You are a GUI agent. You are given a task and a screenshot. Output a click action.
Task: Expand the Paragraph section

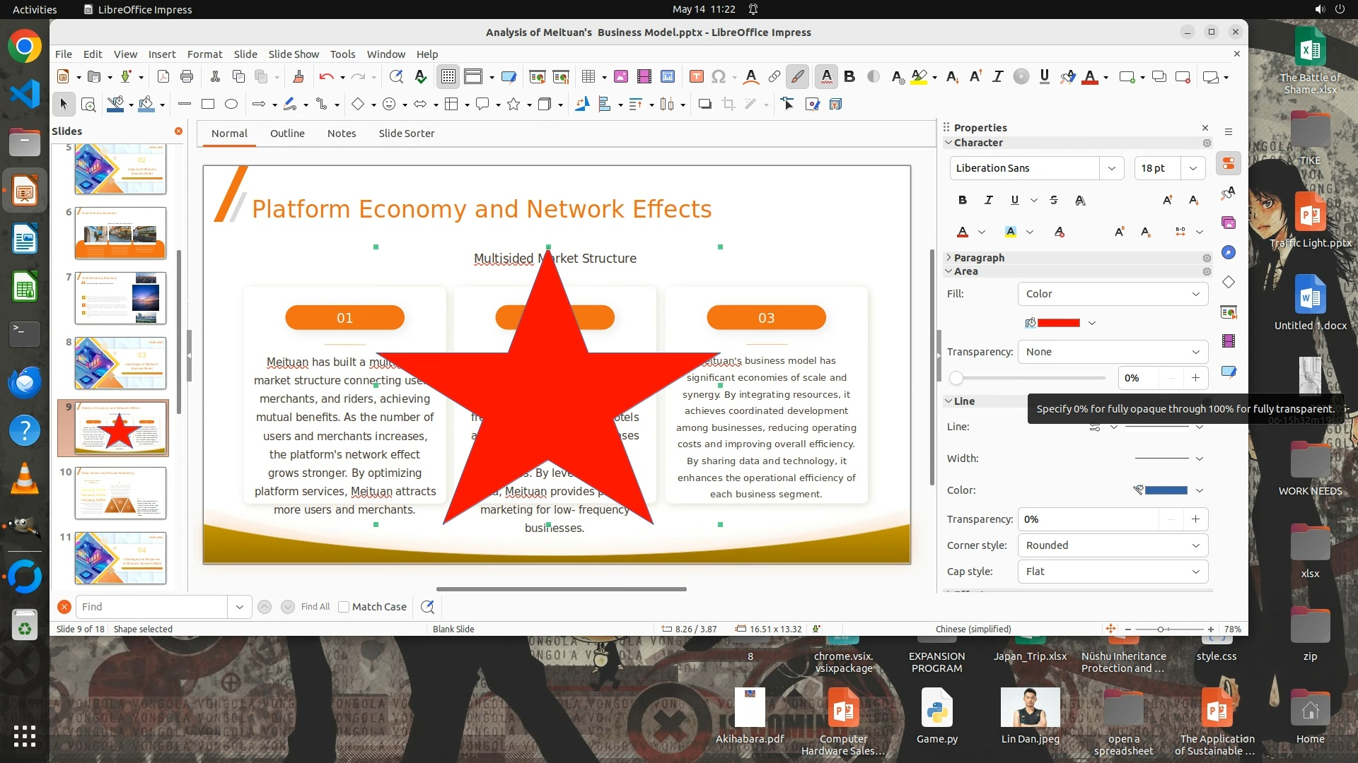(978, 258)
